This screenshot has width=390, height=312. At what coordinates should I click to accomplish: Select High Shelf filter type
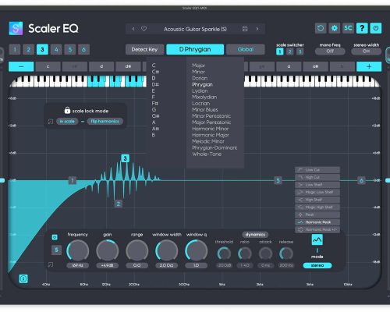[x=317, y=200]
